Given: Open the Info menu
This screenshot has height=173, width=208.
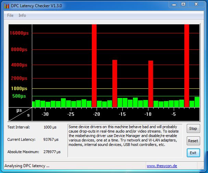Looking at the screenshot, I should (22, 15).
